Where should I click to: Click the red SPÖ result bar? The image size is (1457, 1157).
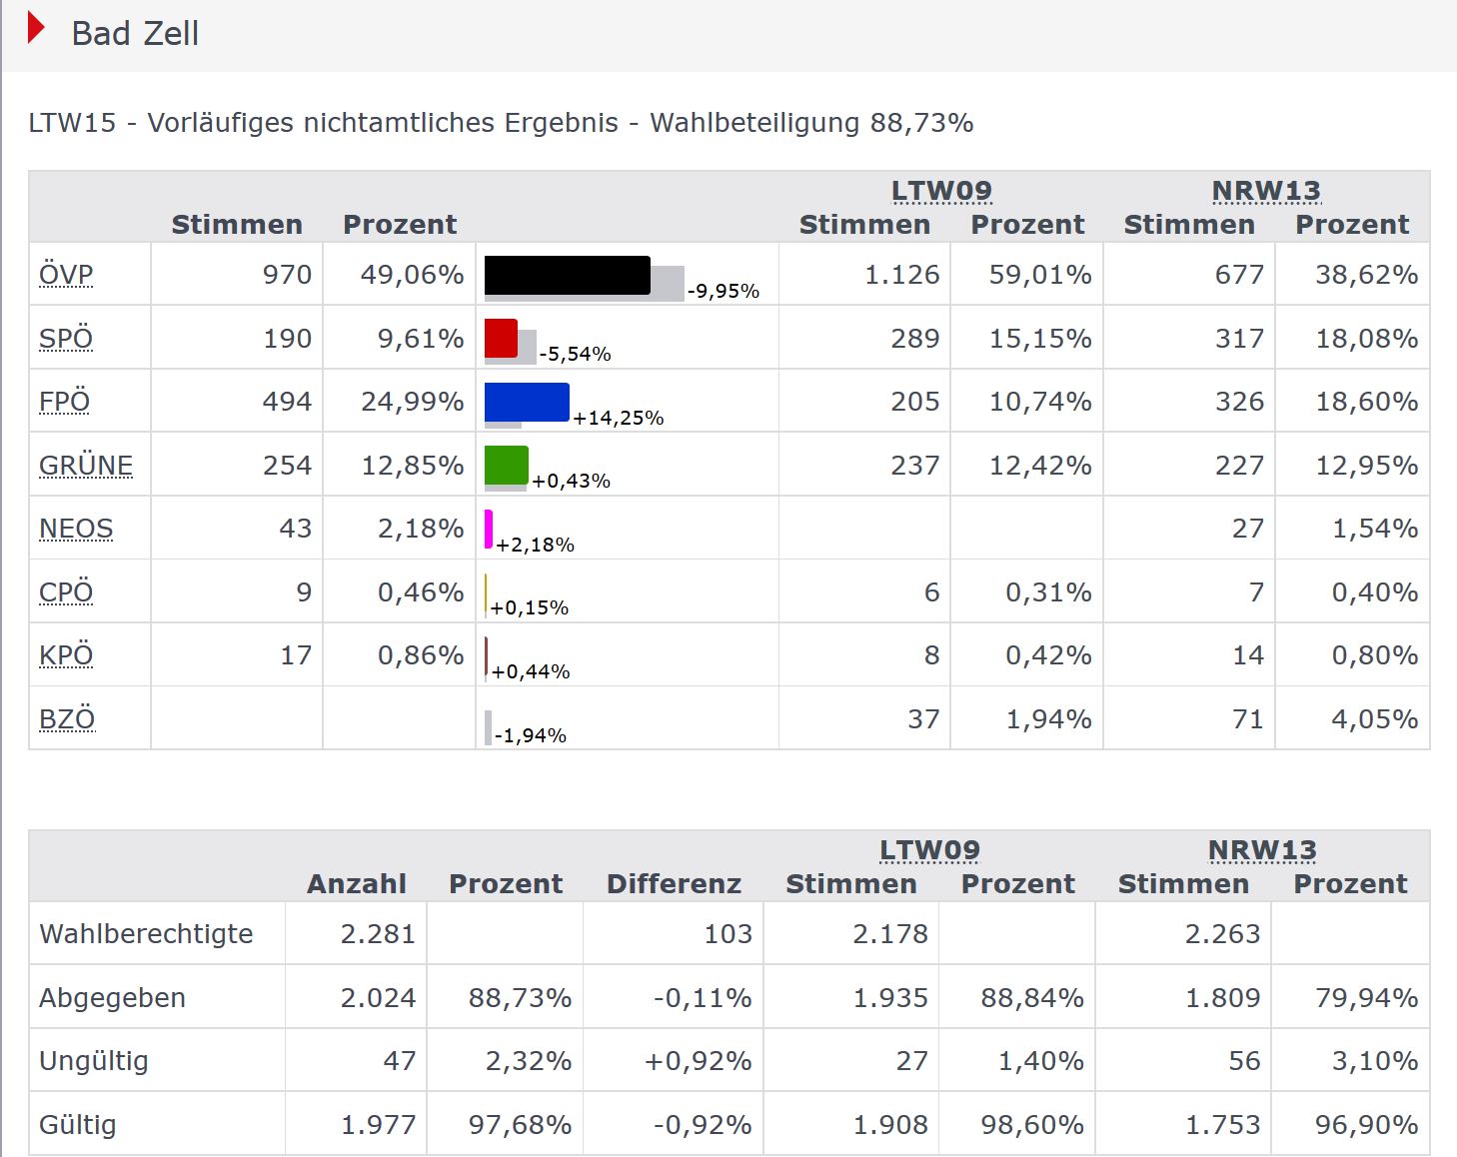pos(501,339)
